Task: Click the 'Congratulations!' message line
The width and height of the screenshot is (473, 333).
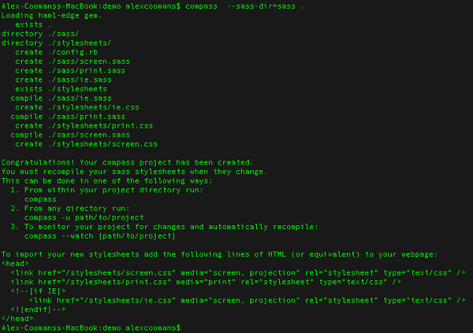Action: [127, 163]
